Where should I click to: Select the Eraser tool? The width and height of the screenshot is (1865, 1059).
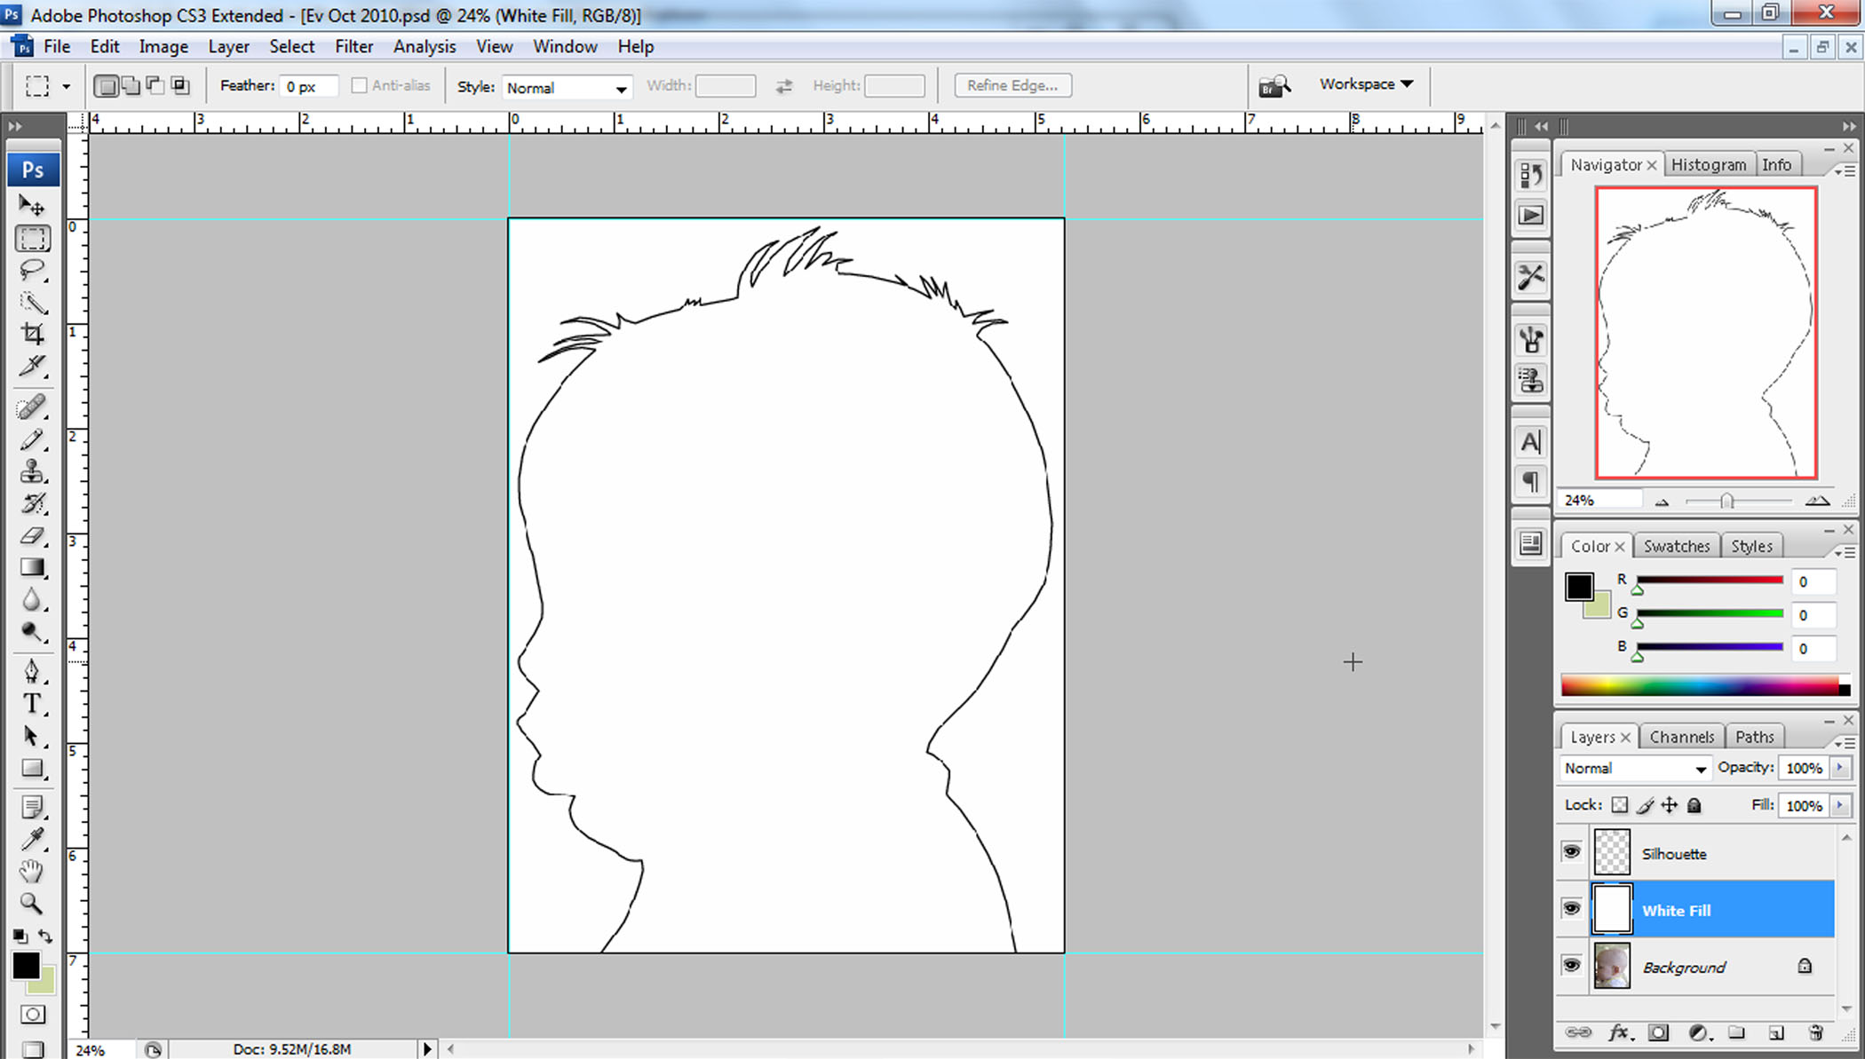coord(32,535)
